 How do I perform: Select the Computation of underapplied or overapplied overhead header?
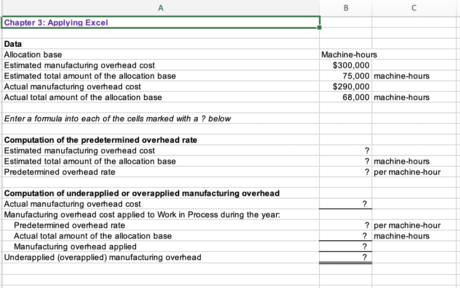click(160, 193)
